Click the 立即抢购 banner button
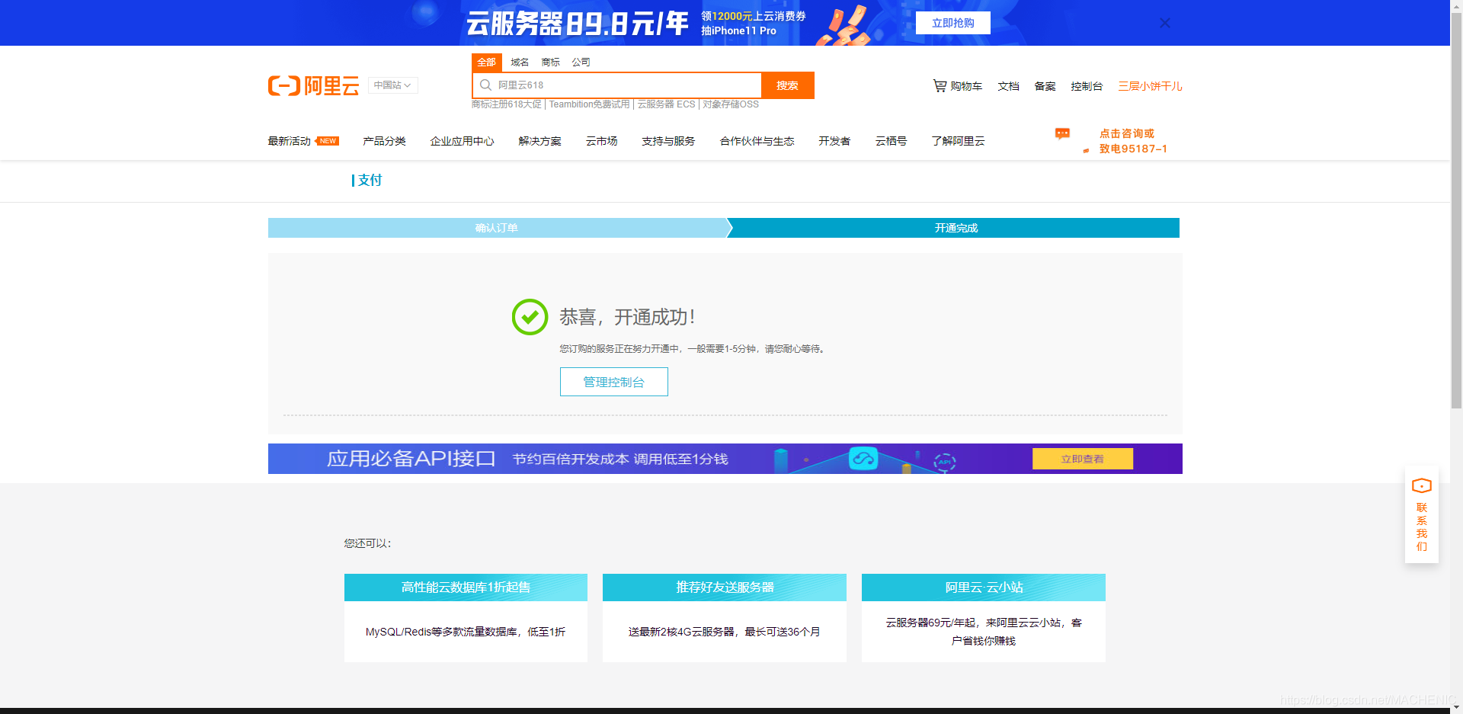Viewport: 1463px width, 714px height. (952, 23)
